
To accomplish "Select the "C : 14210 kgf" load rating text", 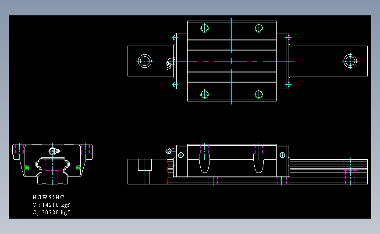I will 51,205.
